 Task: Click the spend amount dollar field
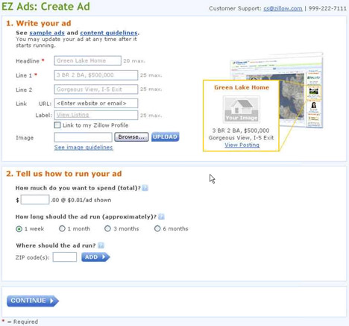(x=35, y=200)
